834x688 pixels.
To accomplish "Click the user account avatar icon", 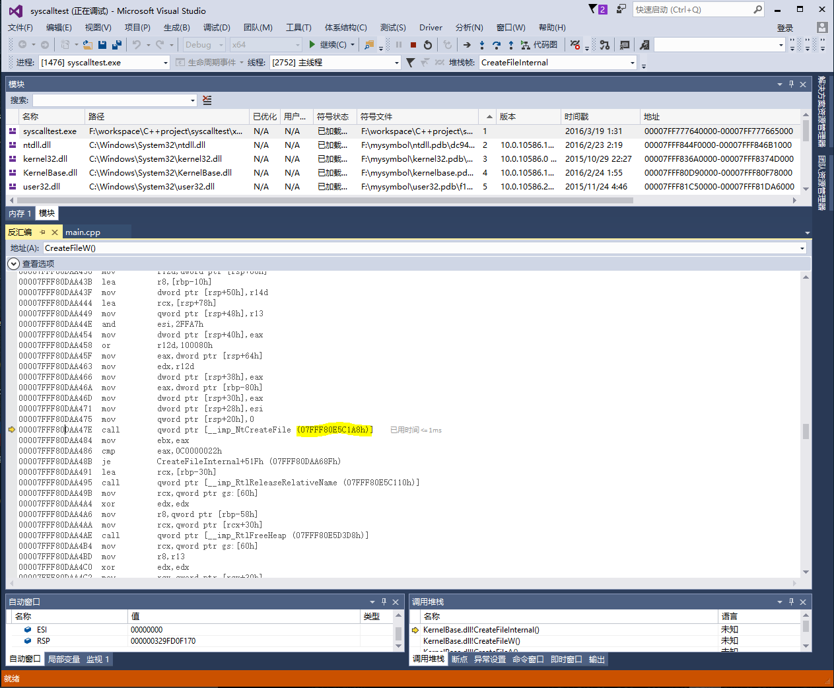I will click(822, 27).
